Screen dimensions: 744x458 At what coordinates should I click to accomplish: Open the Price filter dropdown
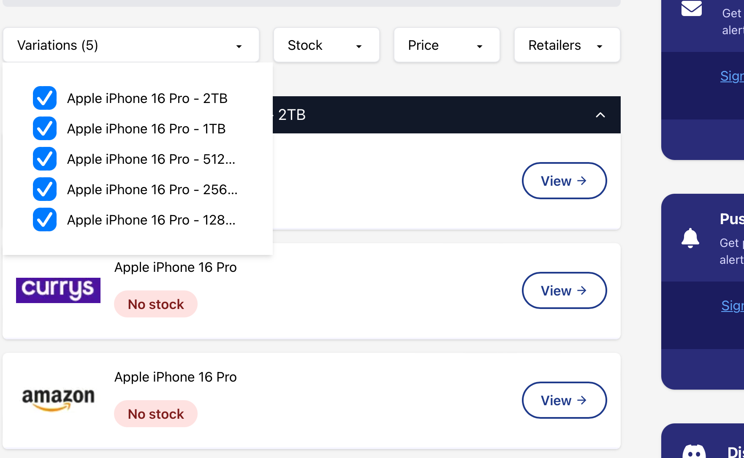click(447, 45)
